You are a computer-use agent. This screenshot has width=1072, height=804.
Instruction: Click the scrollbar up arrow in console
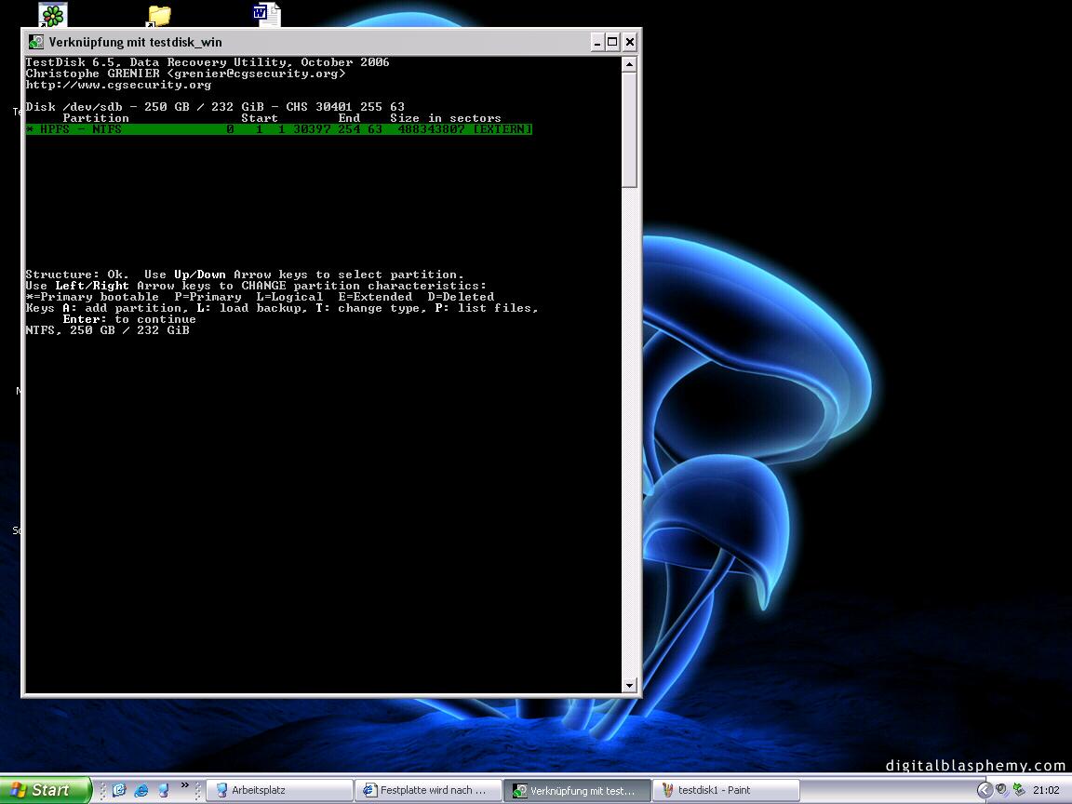(630, 64)
